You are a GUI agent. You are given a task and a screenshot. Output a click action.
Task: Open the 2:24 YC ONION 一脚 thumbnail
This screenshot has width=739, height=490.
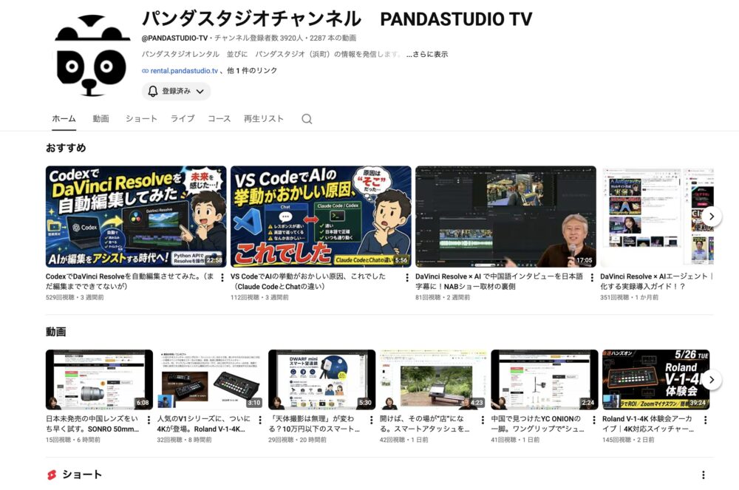[545, 380]
